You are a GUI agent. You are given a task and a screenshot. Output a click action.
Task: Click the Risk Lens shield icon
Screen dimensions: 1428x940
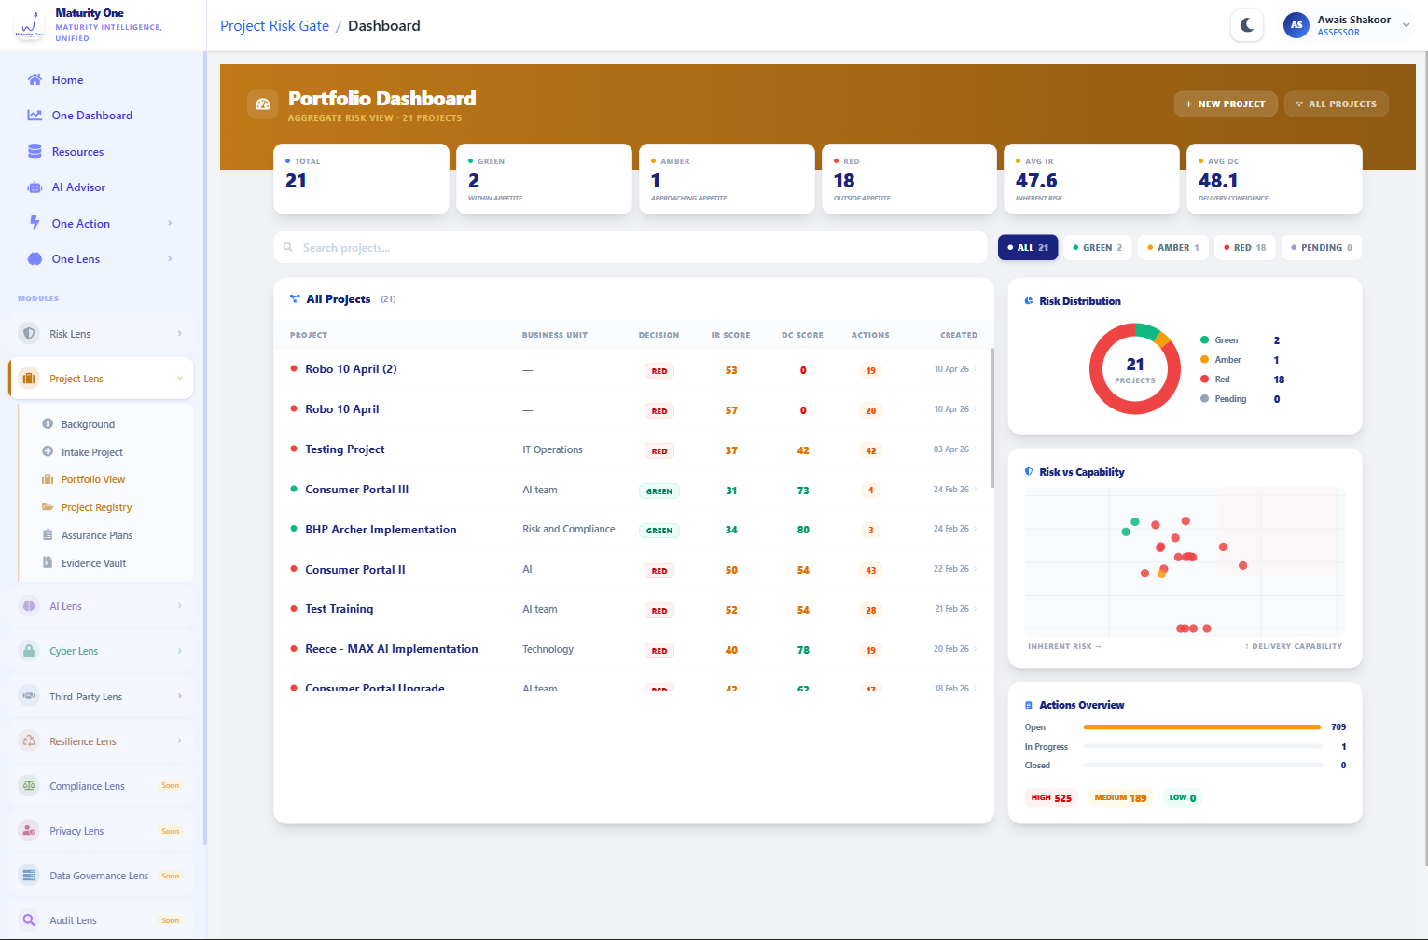pos(29,333)
